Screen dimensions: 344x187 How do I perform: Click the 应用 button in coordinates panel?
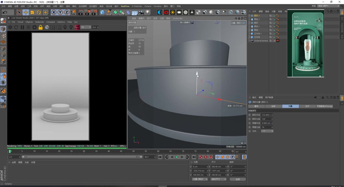(237, 179)
